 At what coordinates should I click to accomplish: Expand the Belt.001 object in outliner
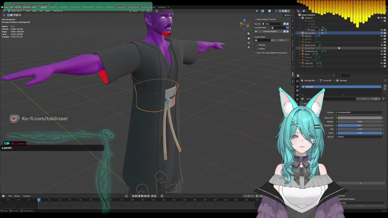click(300, 36)
